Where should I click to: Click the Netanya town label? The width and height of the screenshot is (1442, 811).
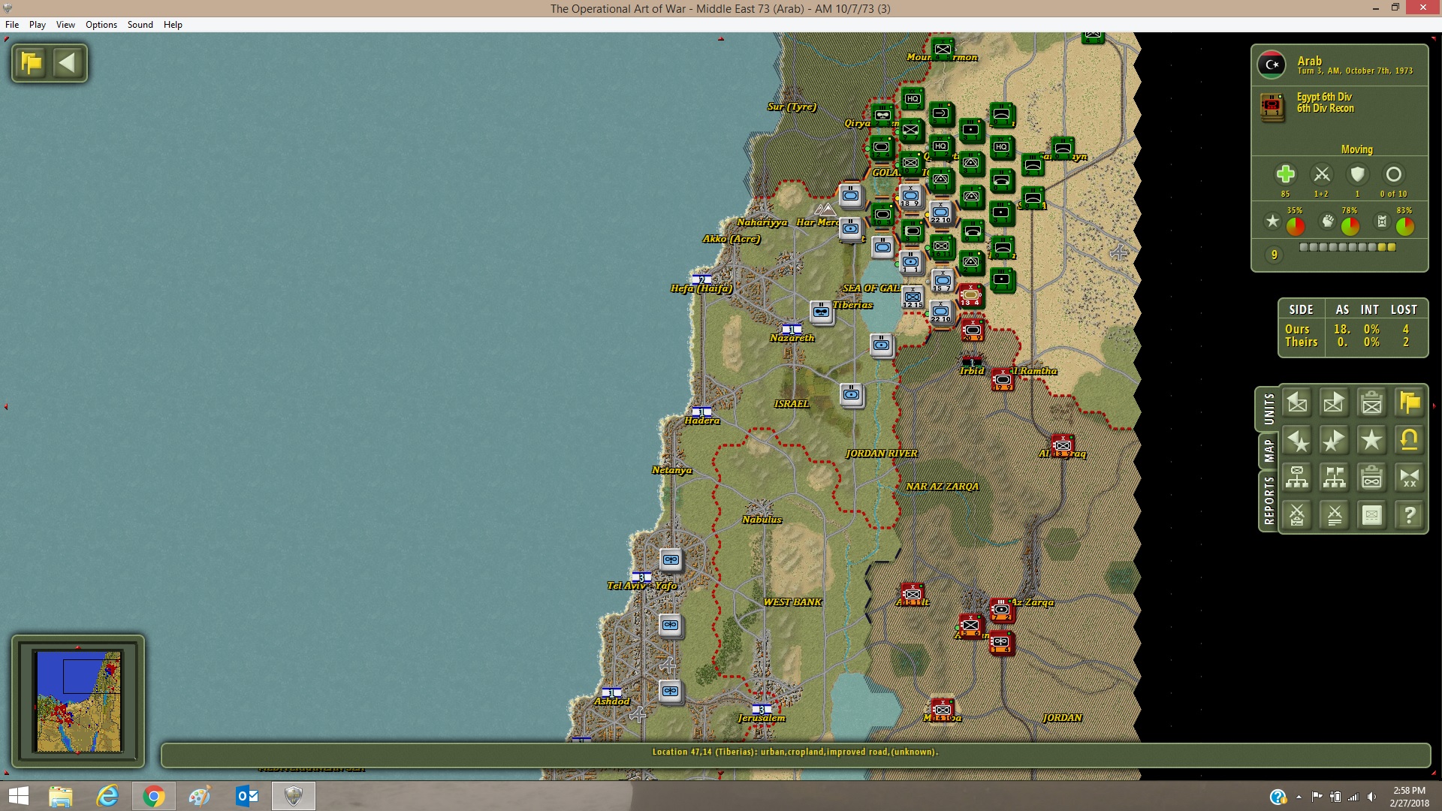pyautogui.click(x=672, y=470)
